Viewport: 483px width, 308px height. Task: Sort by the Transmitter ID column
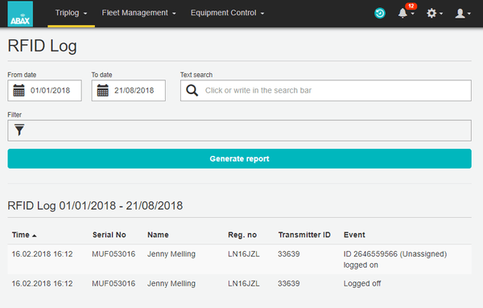[304, 235]
